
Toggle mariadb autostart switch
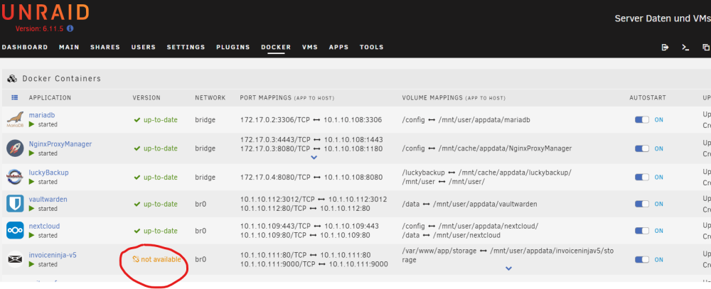pos(641,120)
